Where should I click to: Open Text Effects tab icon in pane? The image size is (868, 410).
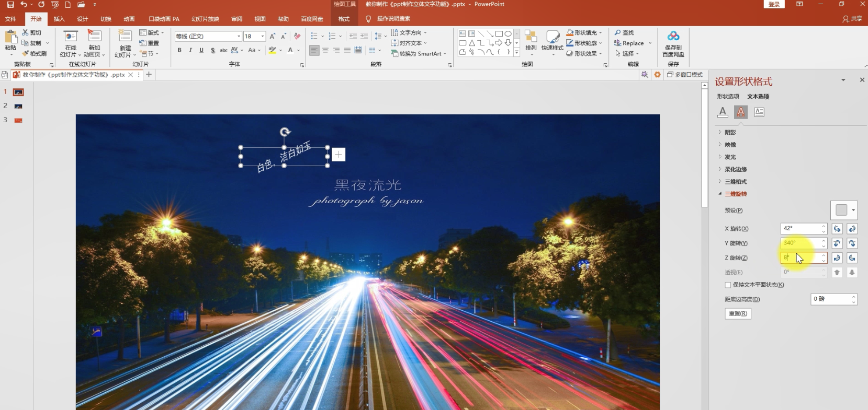(x=741, y=112)
